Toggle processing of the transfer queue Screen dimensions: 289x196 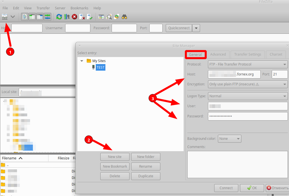(x=67, y=17)
